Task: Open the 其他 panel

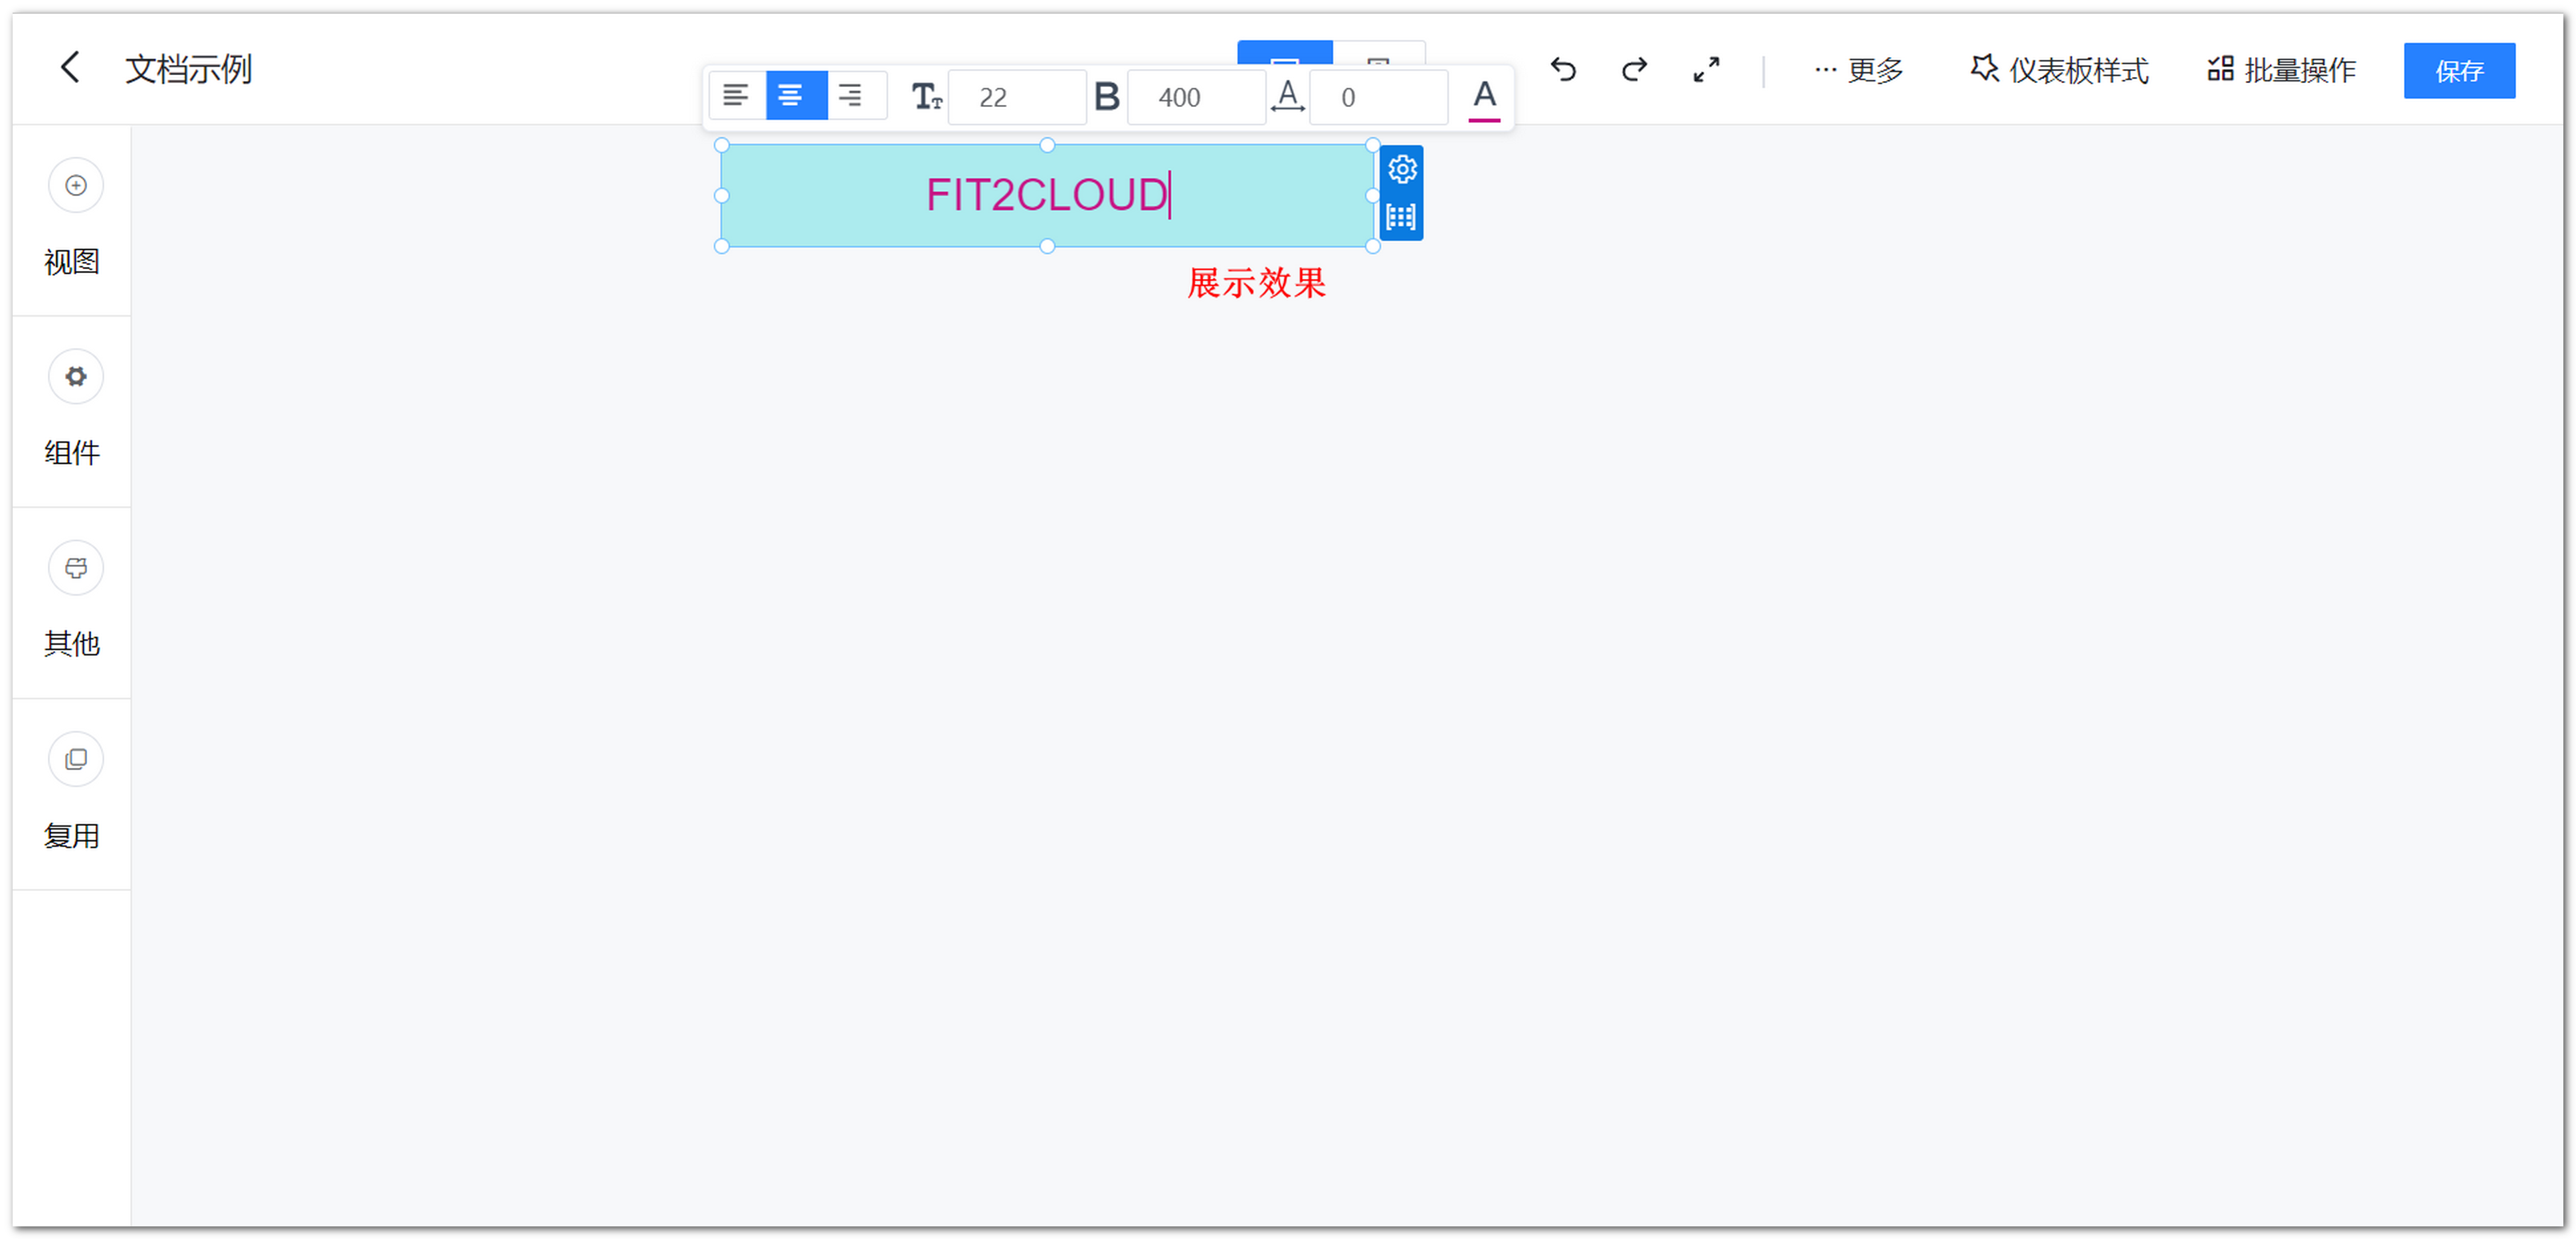Action: (x=72, y=643)
